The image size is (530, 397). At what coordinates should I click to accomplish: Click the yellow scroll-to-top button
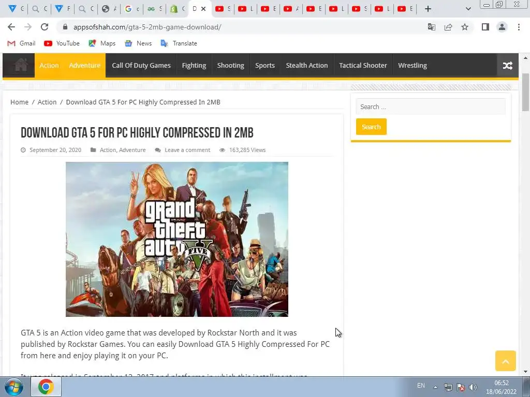tap(505, 361)
